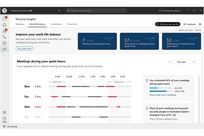The image size is (204, 136).
Task: Click the magnifier icon in search bar
Action: (69, 11)
